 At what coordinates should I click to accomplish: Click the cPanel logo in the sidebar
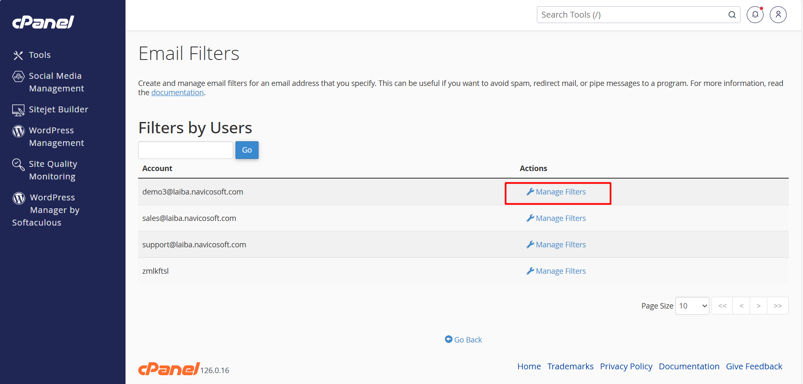coord(43,22)
